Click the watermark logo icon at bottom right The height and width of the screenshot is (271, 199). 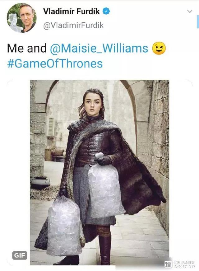tap(168, 264)
